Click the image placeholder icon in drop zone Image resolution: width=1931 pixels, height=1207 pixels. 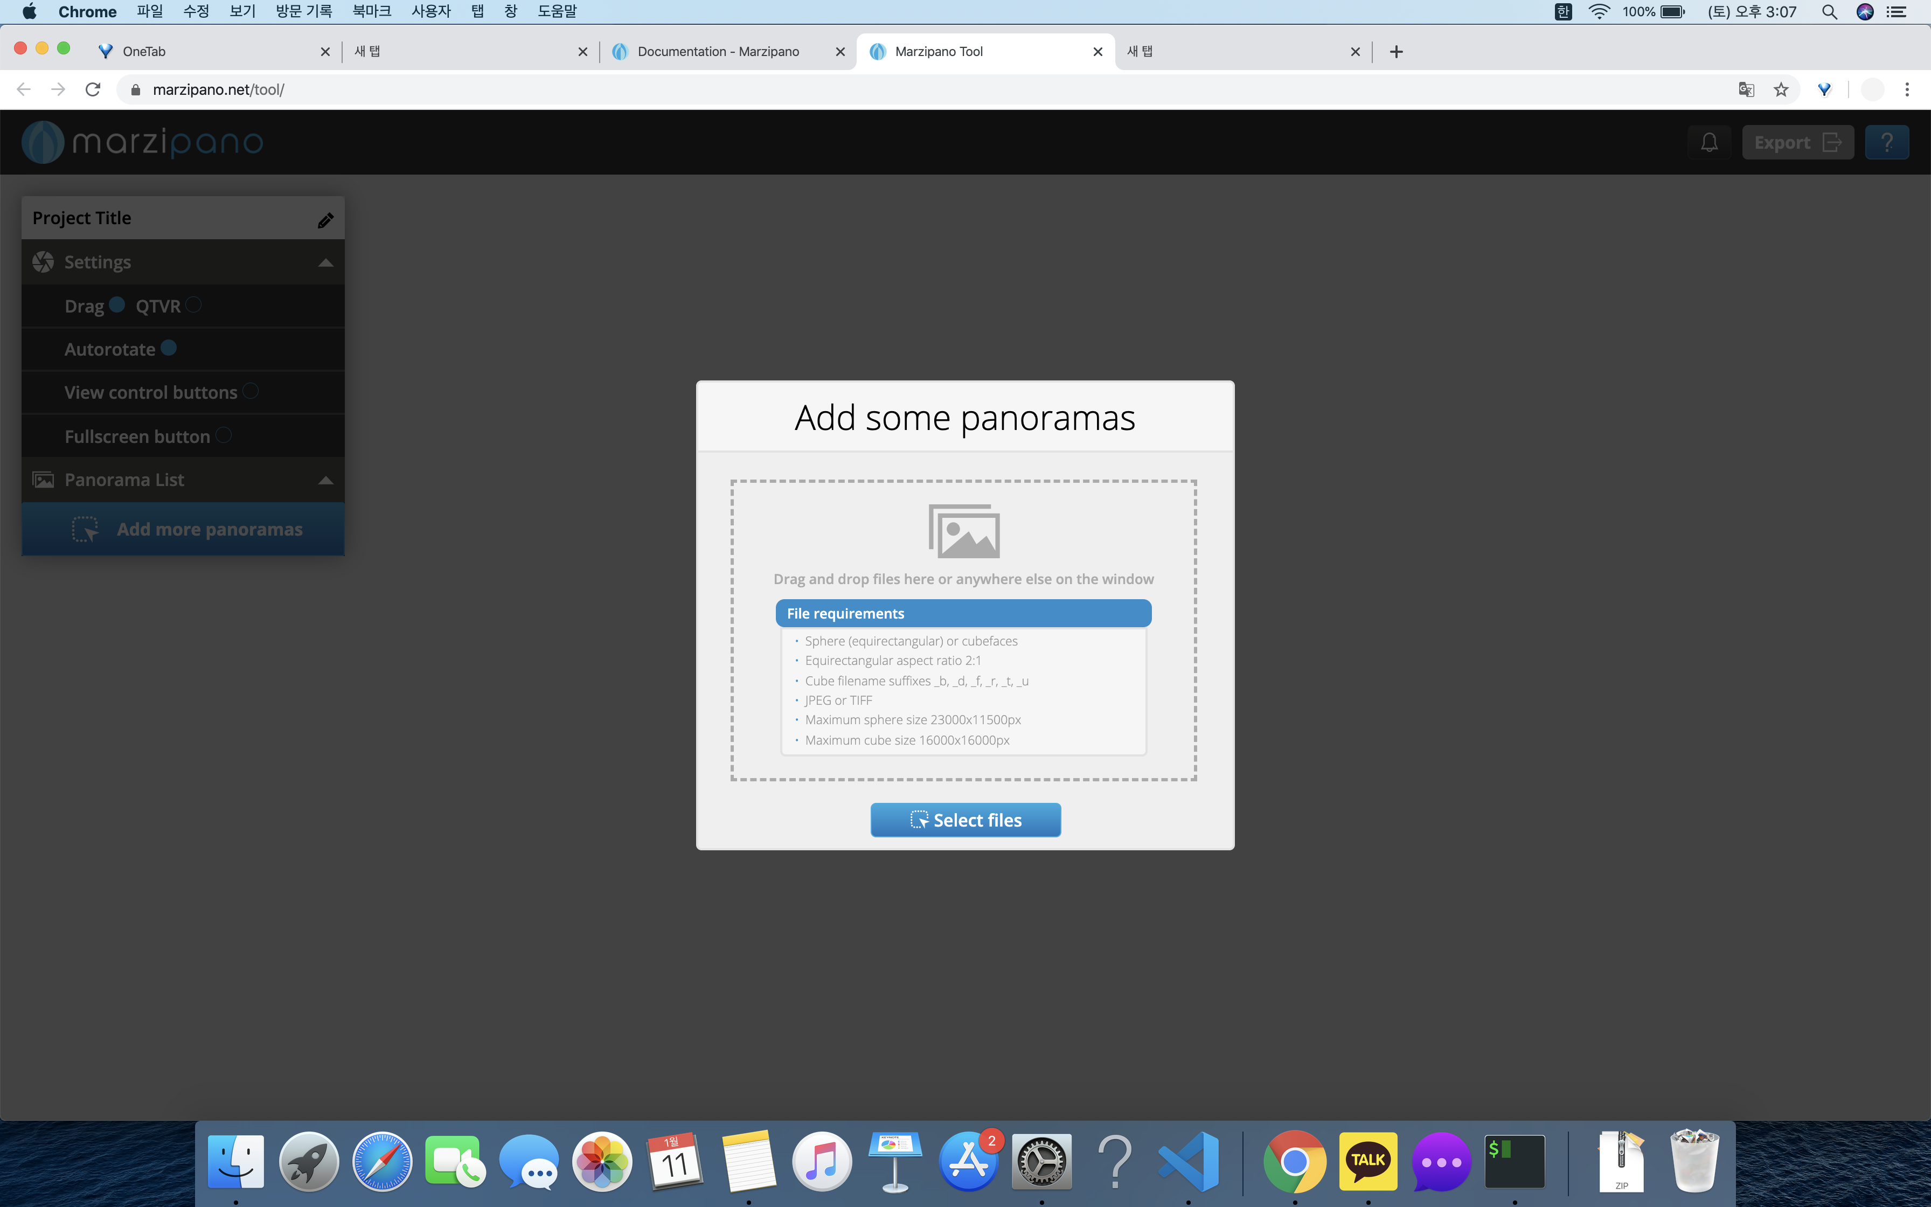(964, 531)
